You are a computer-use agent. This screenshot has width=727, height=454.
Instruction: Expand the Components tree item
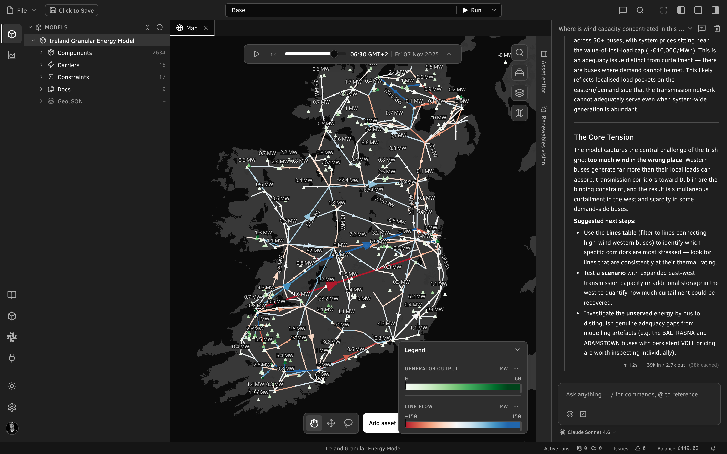pyautogui.click(x=41, y=52)
